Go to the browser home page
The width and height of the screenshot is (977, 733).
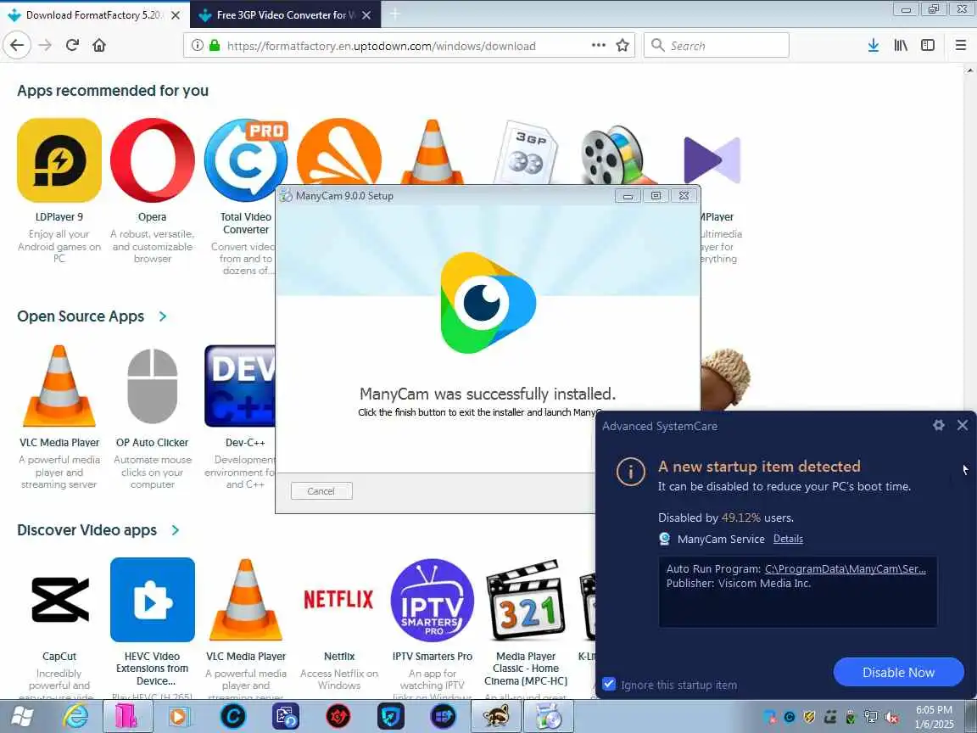pyautogui.click(x=99, y=45)
